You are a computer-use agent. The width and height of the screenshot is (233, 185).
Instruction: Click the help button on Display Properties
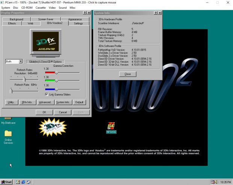point(85,13)
